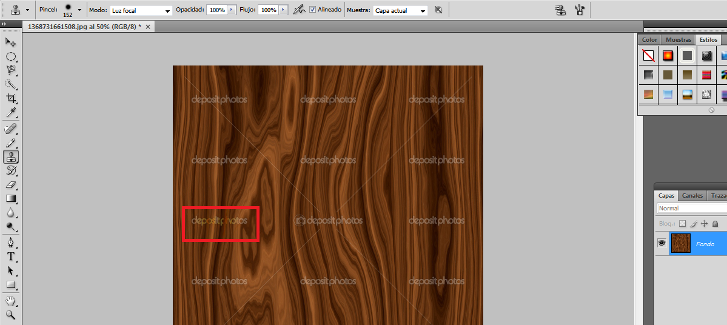Open the Opacidad slider arrow
This screenshot has height=325, width=727.
tap(232, 10)
